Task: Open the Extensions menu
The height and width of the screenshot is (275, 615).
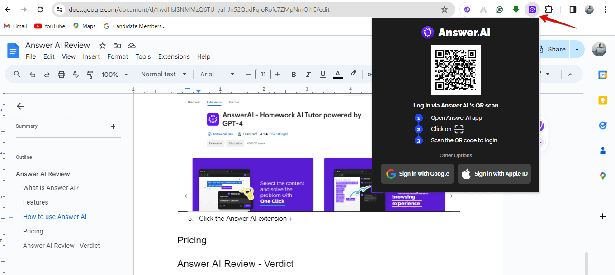Action: [x=174, y=56]
